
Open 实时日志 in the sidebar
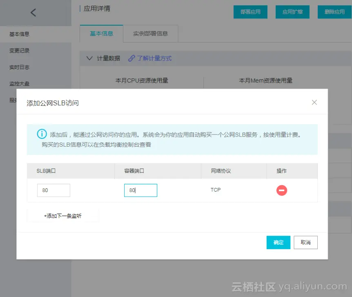click(x=19, y=67)
